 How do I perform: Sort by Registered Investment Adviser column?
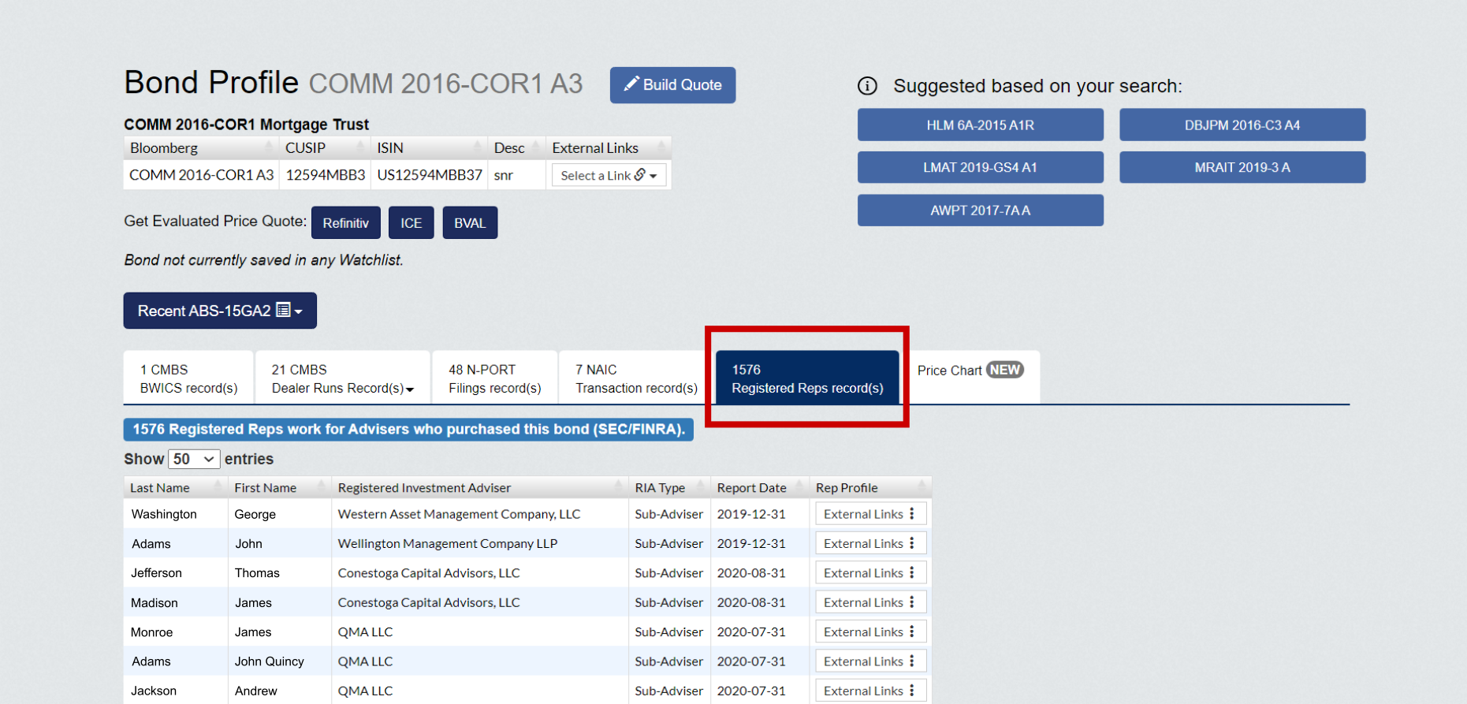(x=480, y=488)
